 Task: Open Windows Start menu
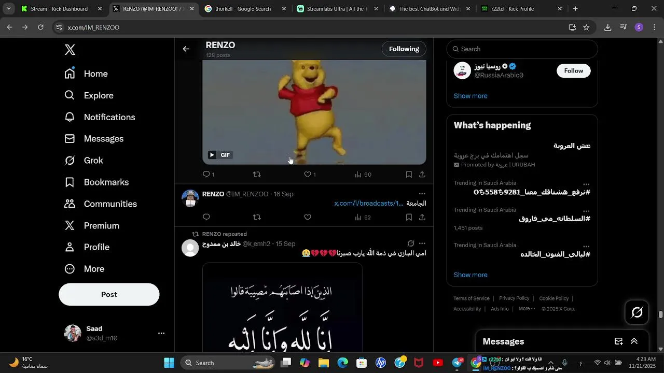169,363
